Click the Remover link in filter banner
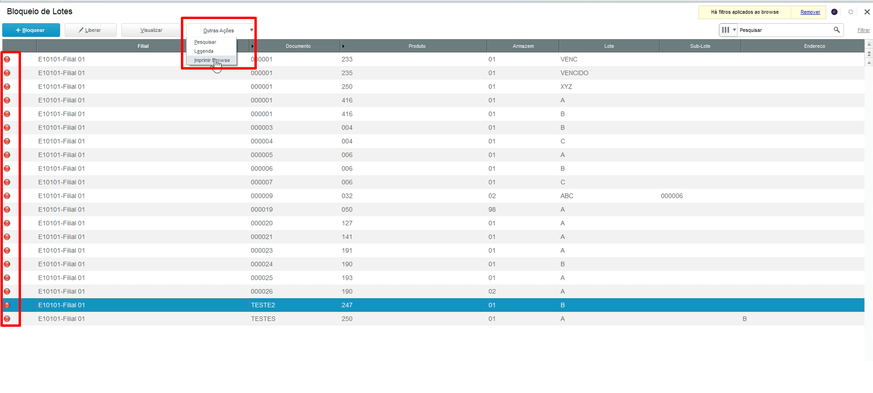 [810, 12]
